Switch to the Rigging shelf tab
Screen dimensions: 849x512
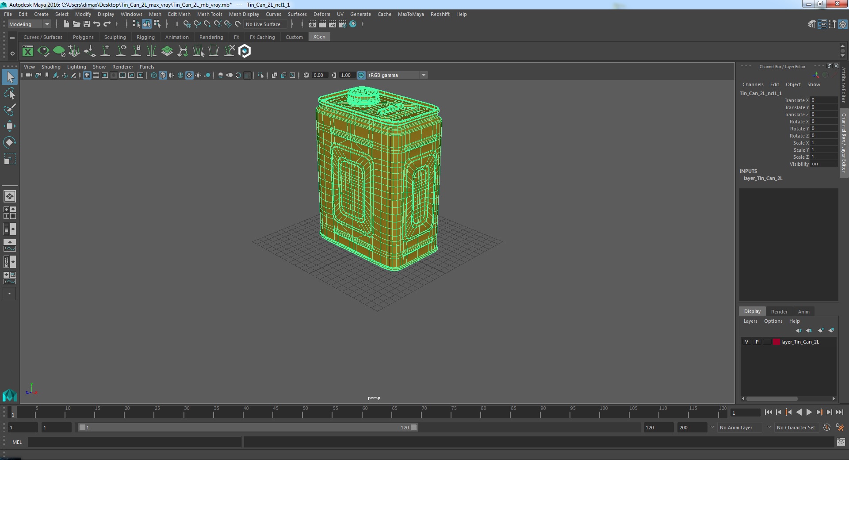145,37
